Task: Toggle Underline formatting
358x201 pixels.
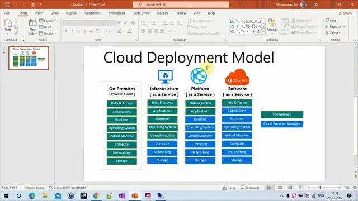Action: click(78, 31)
